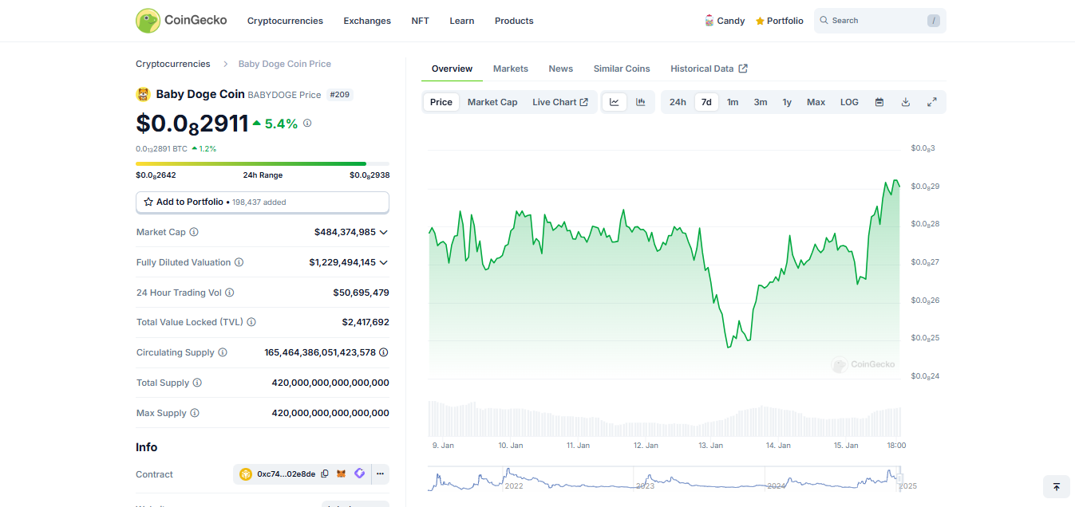
Task: Switch to the Overview tab
Action: [x=452, y=69]
